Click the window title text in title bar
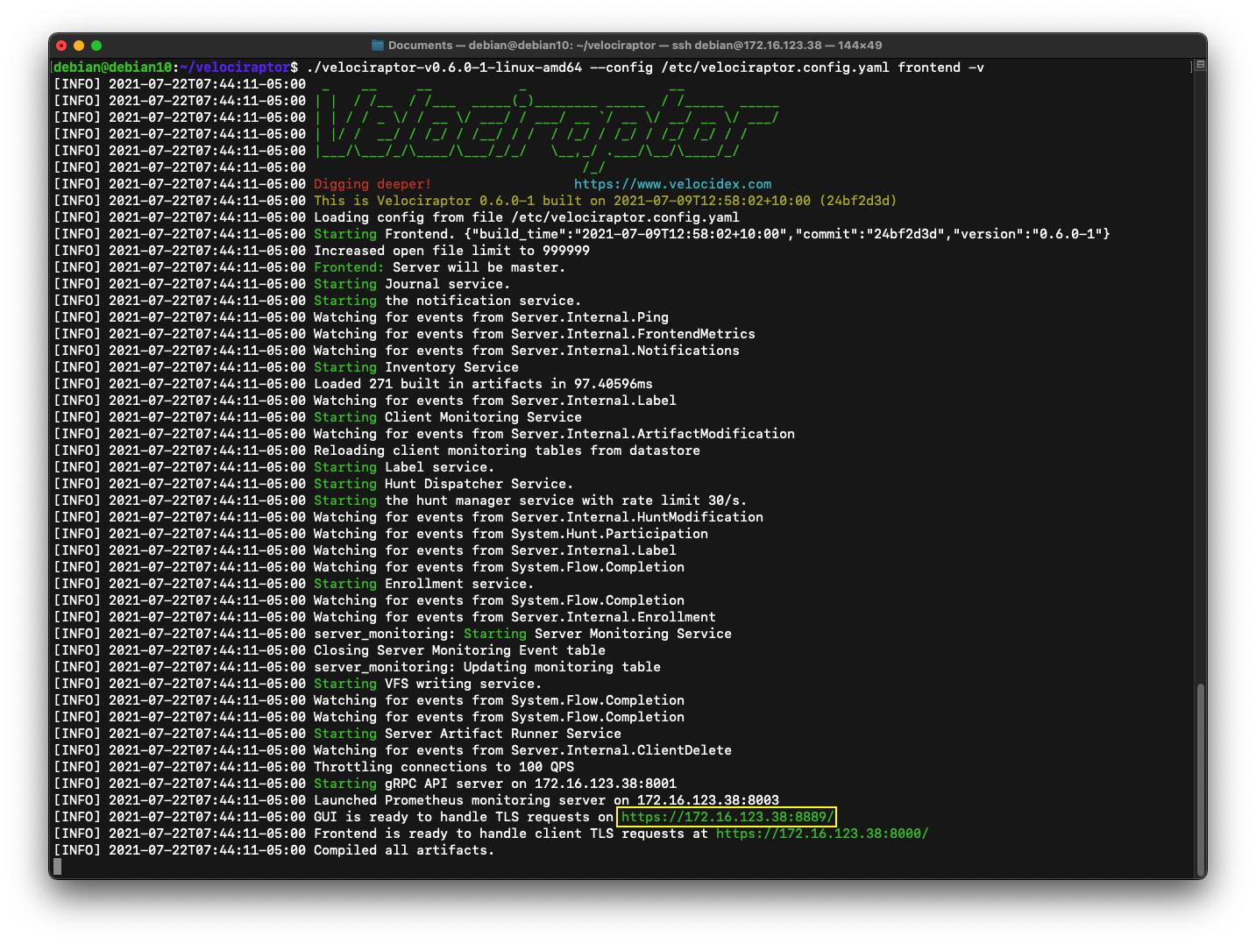This screenshot has width=1256, height=944. pos(635,46)
